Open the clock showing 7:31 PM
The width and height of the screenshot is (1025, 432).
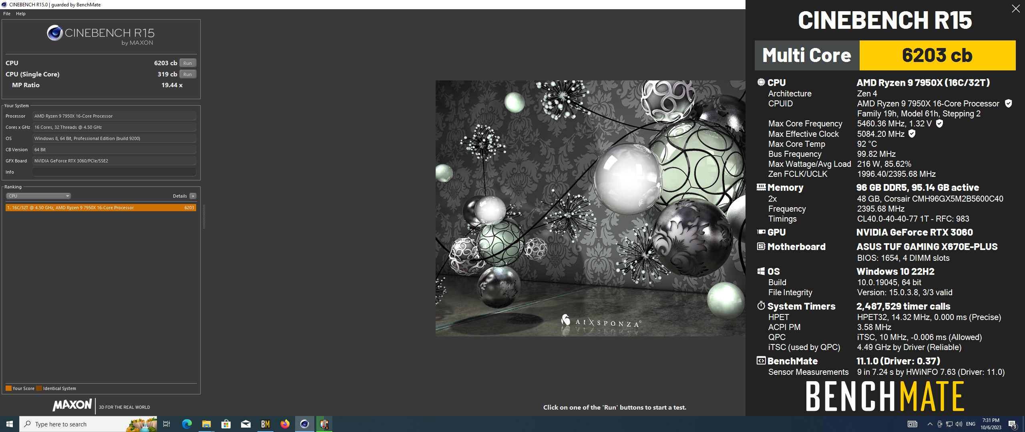tap(991, 424)
